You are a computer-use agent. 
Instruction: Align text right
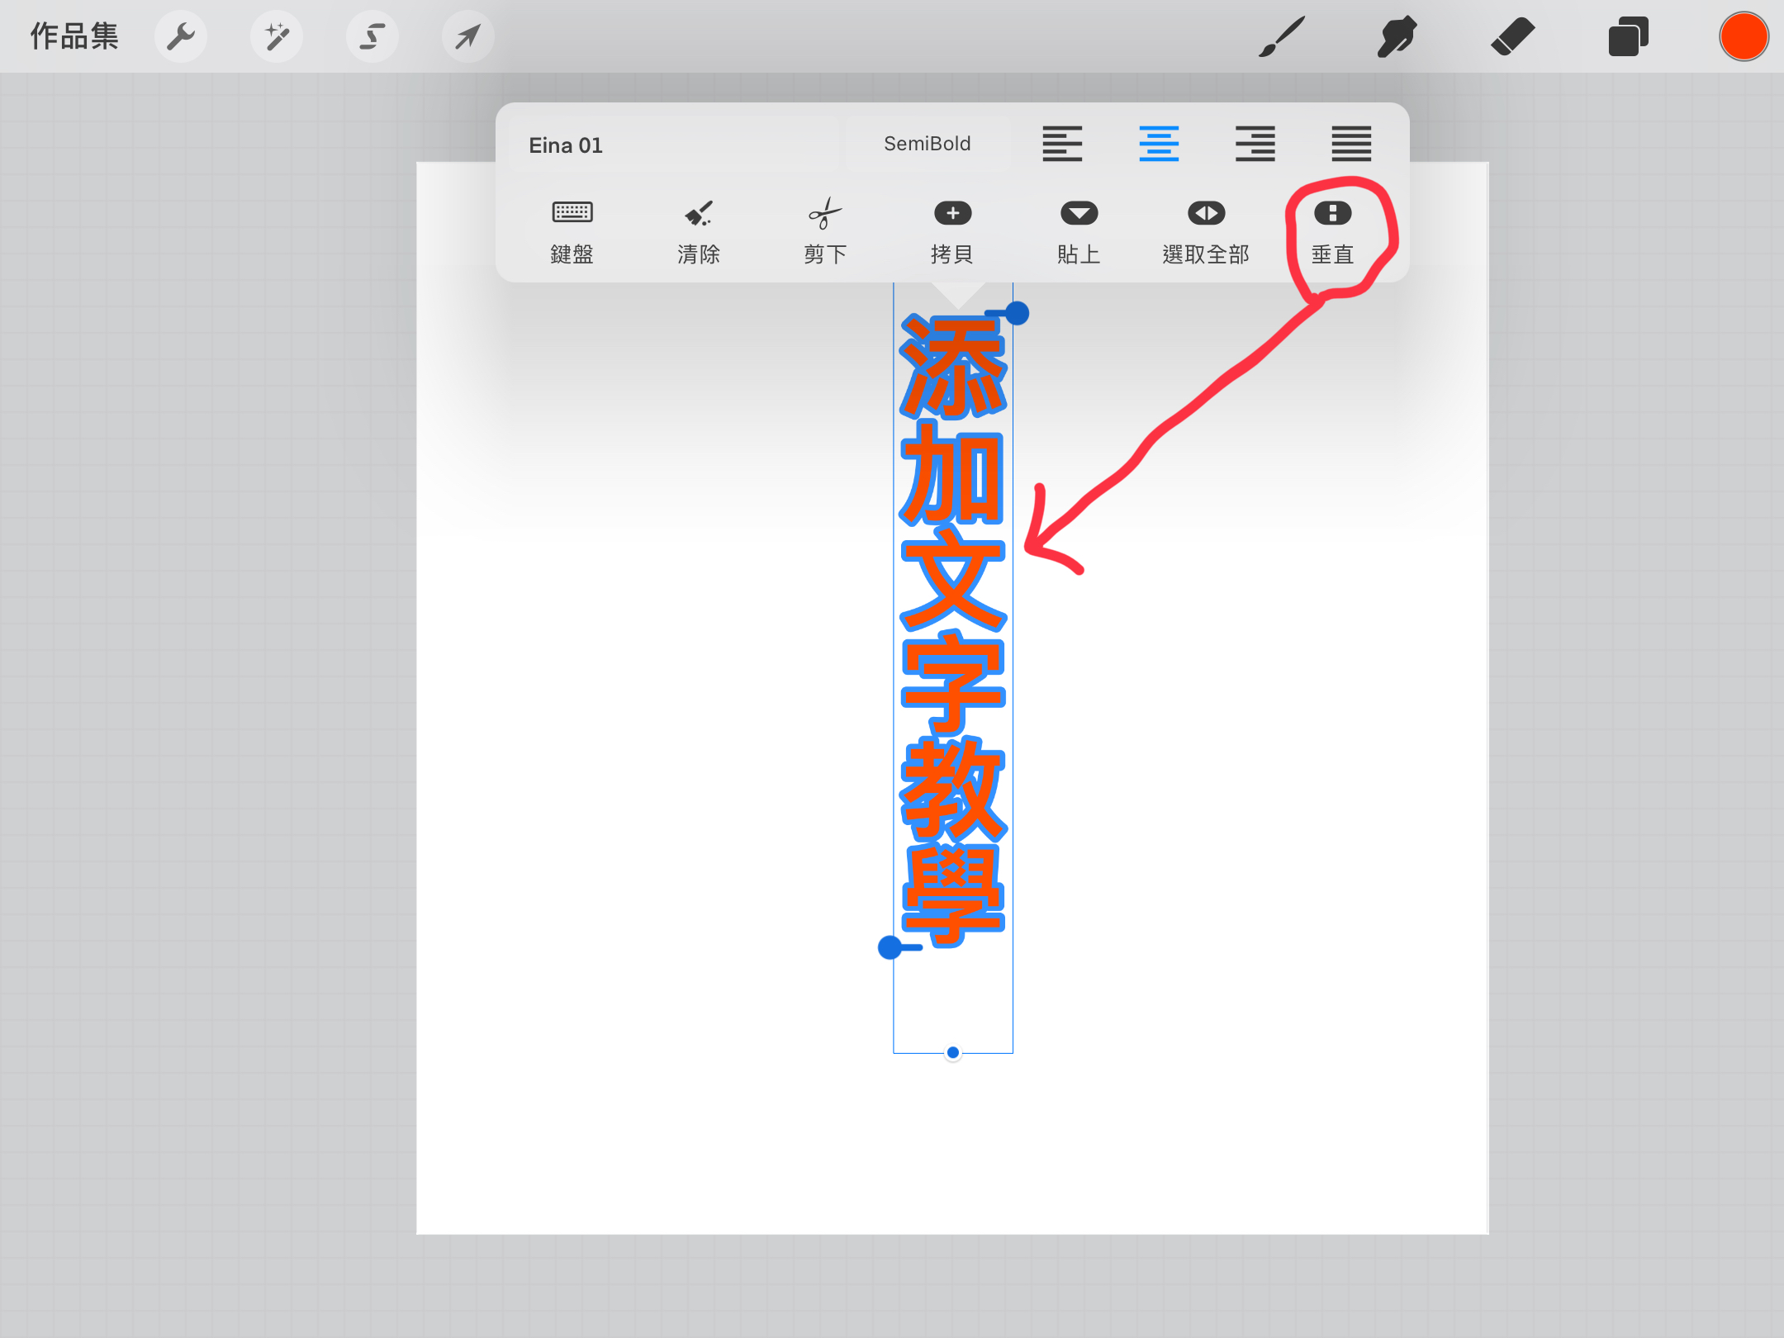point(1255,144)
